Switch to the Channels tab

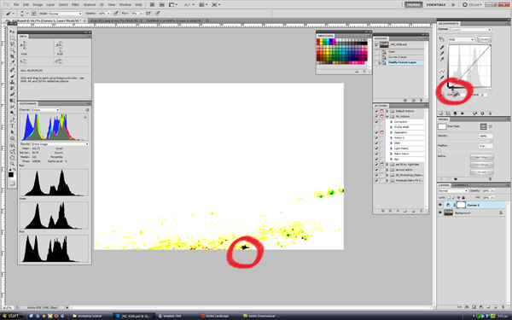pos(461,185)
